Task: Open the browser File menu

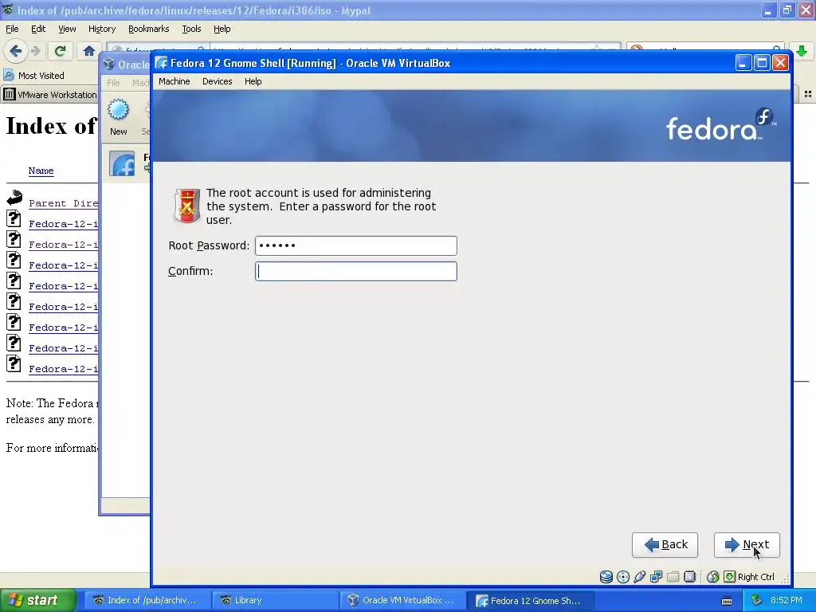Action: [12, 29]
